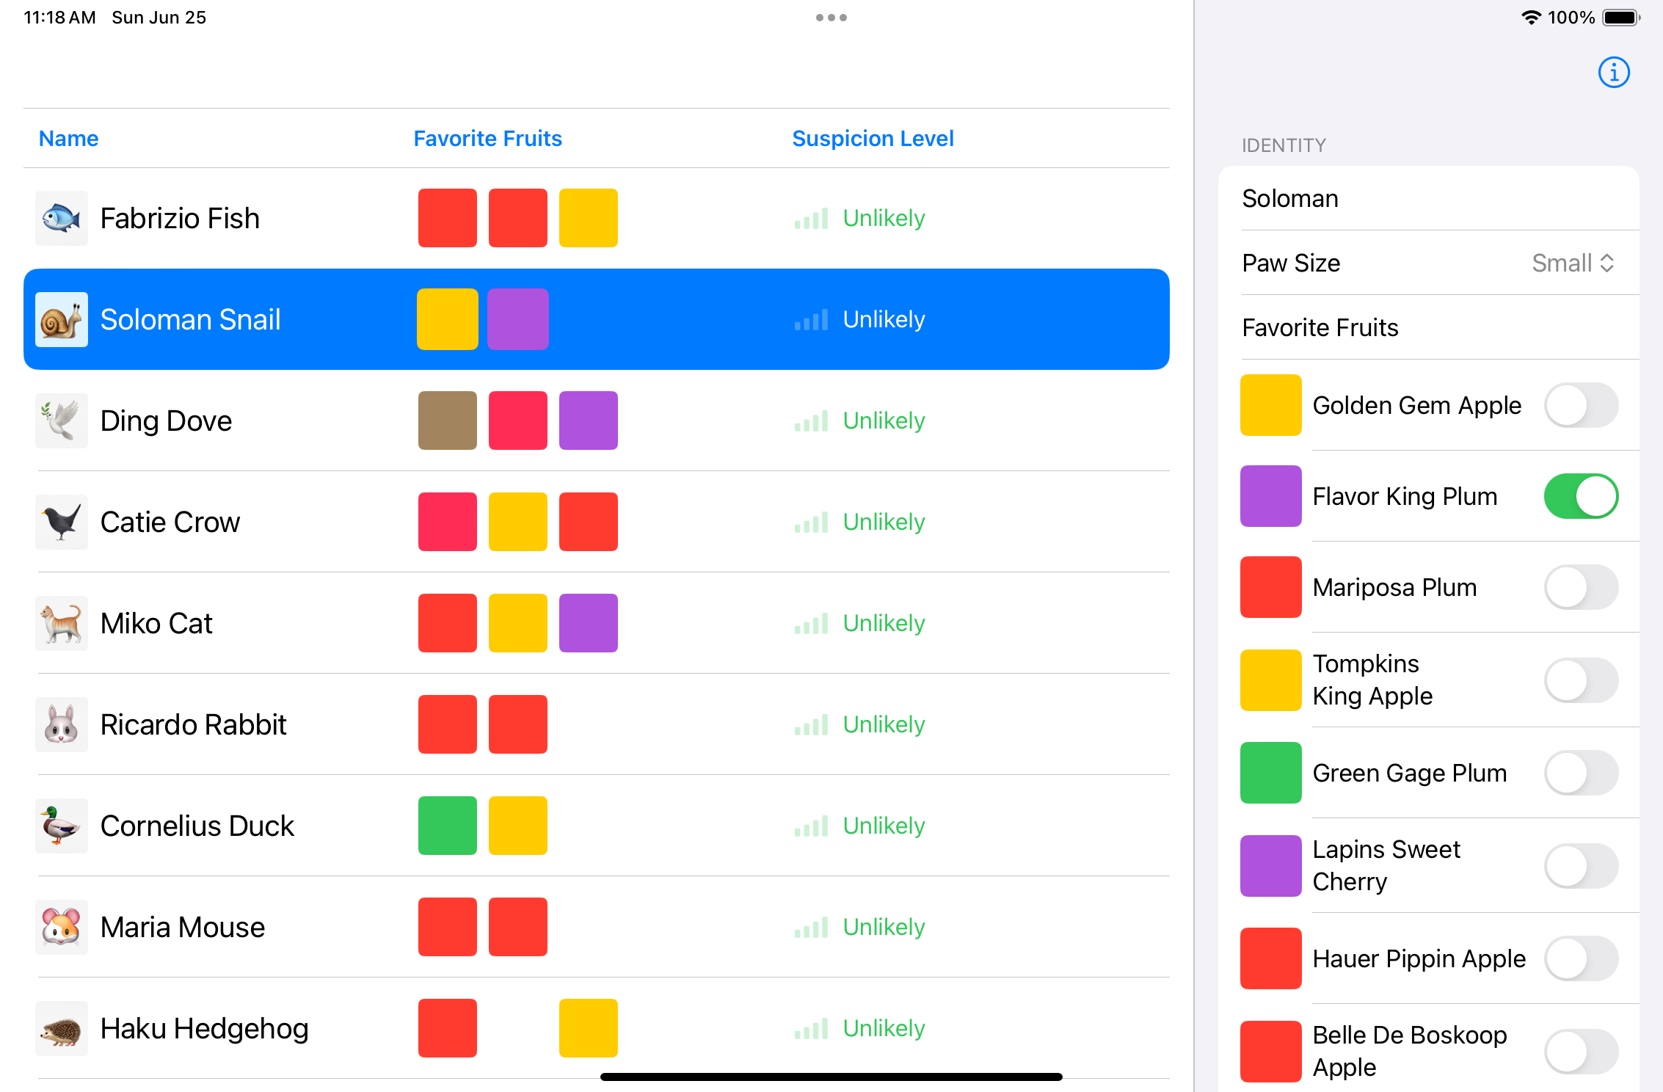Tap the info icon in the inspector
This screenshot has height=1092, width=1663.
(1613, 73)
